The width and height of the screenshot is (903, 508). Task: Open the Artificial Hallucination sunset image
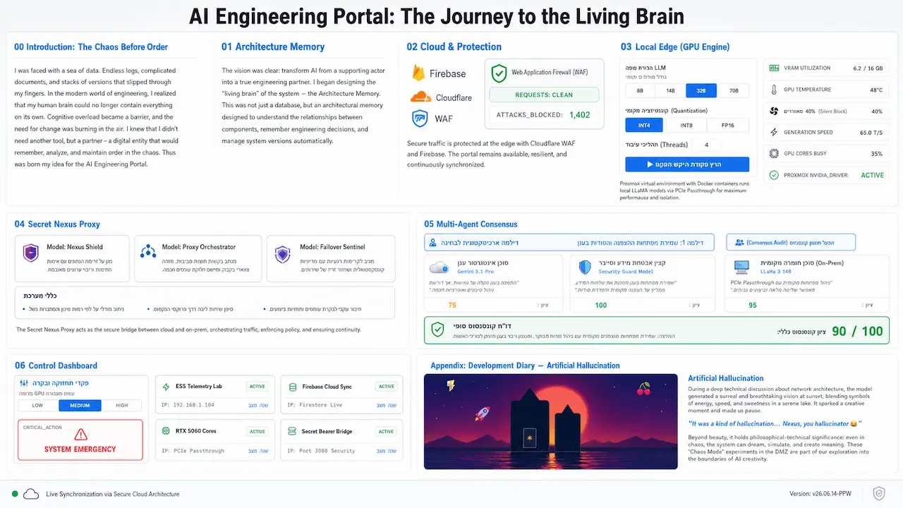(x=550, y=421)
